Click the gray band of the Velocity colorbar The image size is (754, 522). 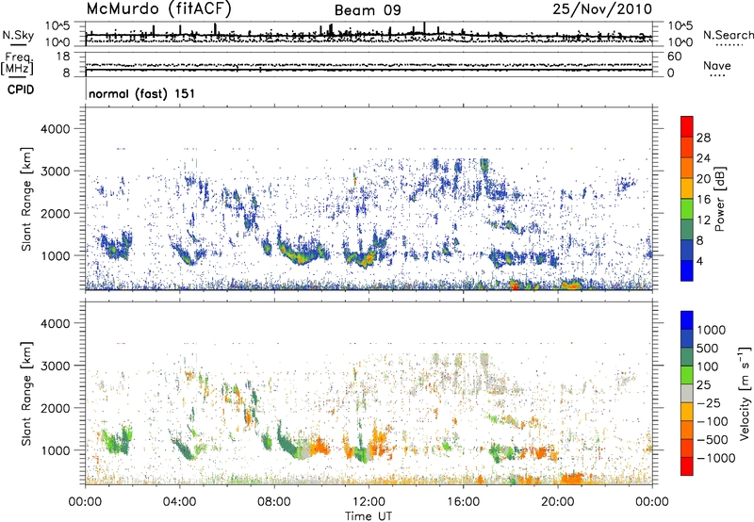pos(687,393)
